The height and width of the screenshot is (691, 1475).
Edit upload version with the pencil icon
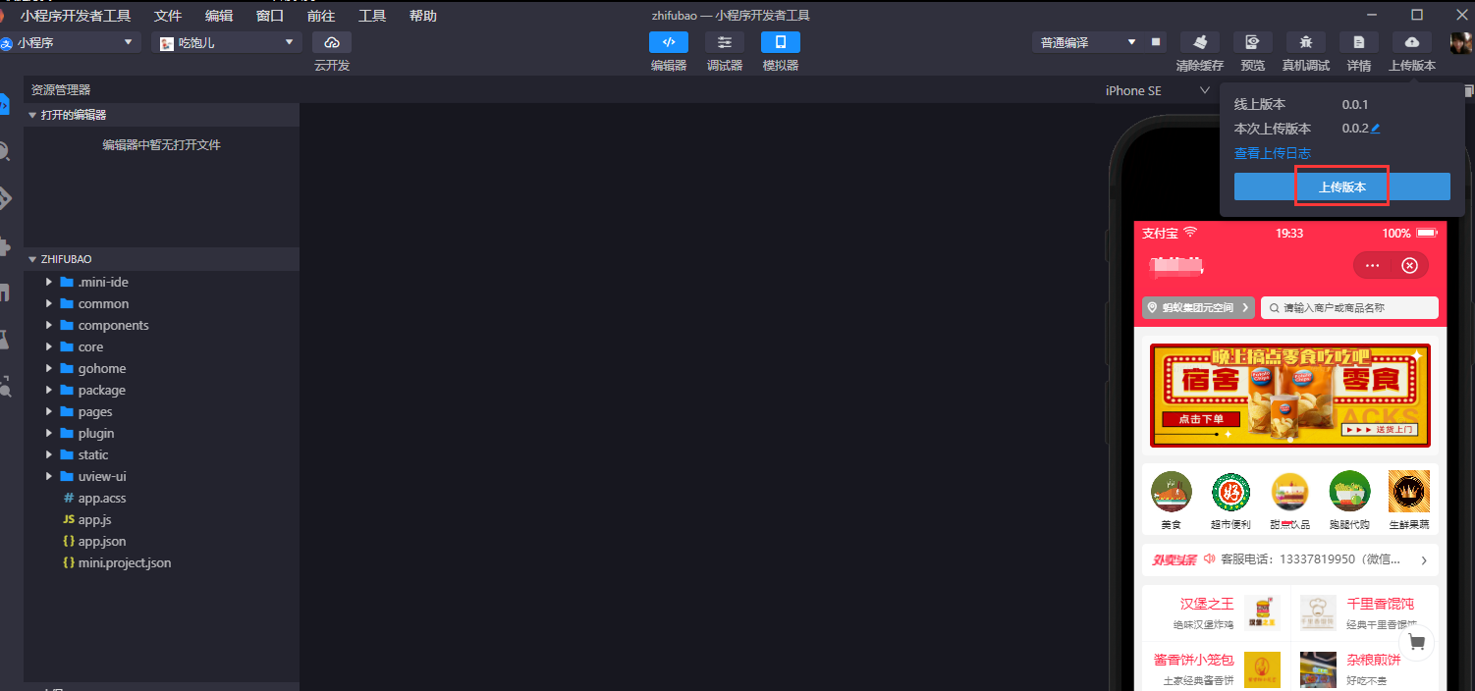(1376, 129)
